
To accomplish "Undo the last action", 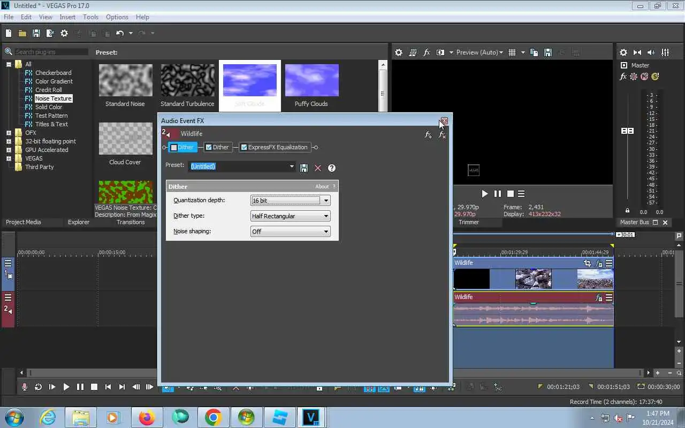I will (x=120, y=33).
